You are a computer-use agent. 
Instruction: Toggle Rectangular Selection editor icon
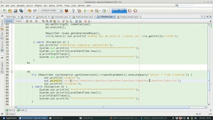click(x=58, y=21)
